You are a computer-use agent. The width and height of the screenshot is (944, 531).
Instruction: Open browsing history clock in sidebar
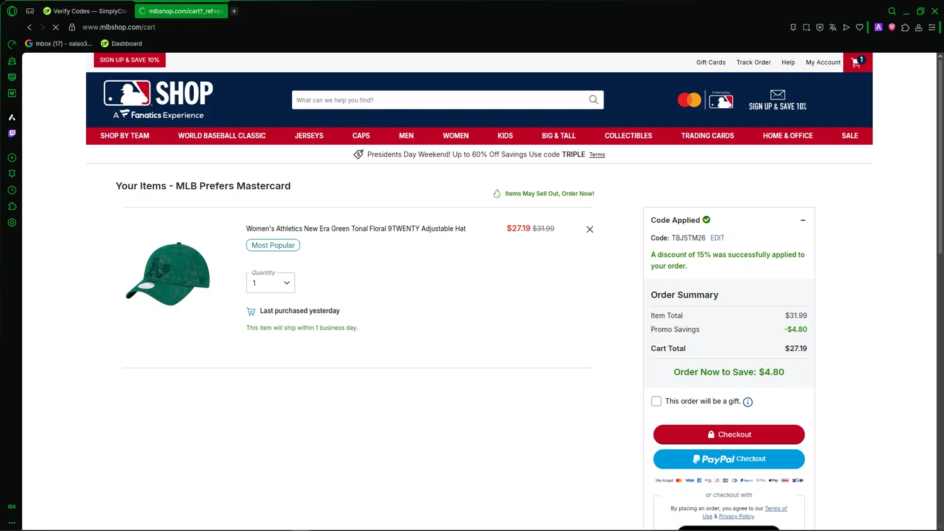(x=12, y=190)
